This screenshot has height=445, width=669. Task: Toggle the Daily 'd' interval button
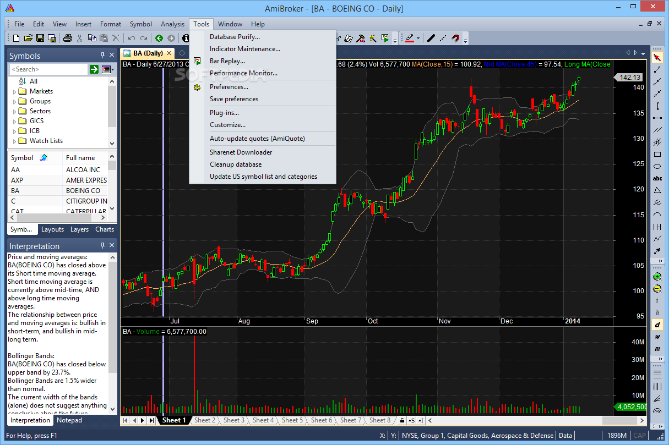(657, 325)
